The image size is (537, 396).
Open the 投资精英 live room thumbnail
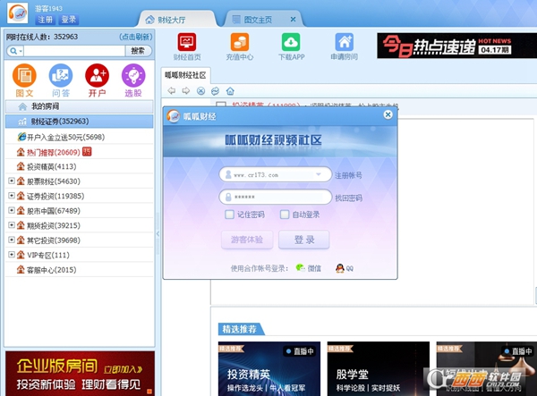pyautogui.click(x=269, y=368)
